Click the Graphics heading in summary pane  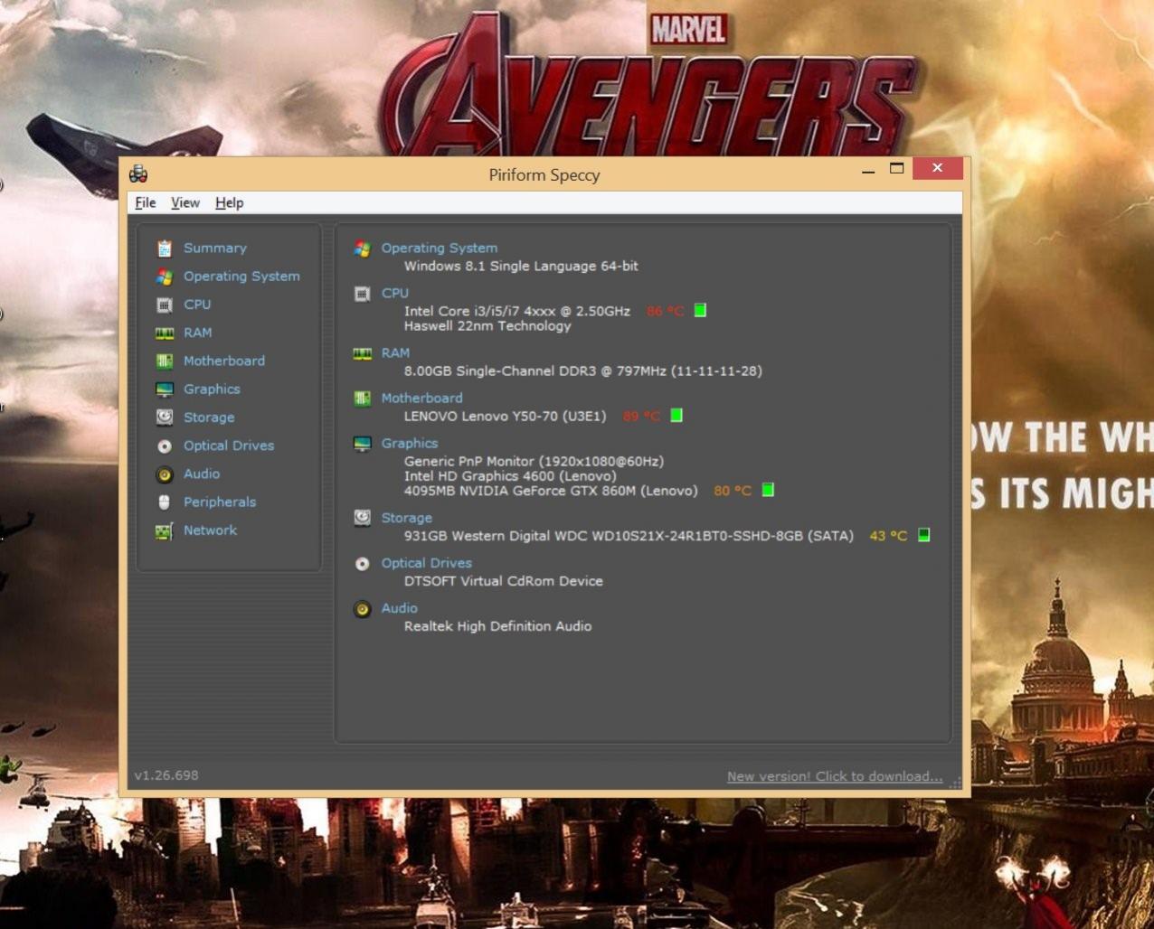tap(409, 444)
